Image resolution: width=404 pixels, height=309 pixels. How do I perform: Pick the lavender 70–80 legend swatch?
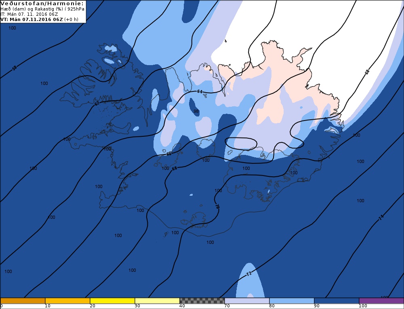point(247,301)
